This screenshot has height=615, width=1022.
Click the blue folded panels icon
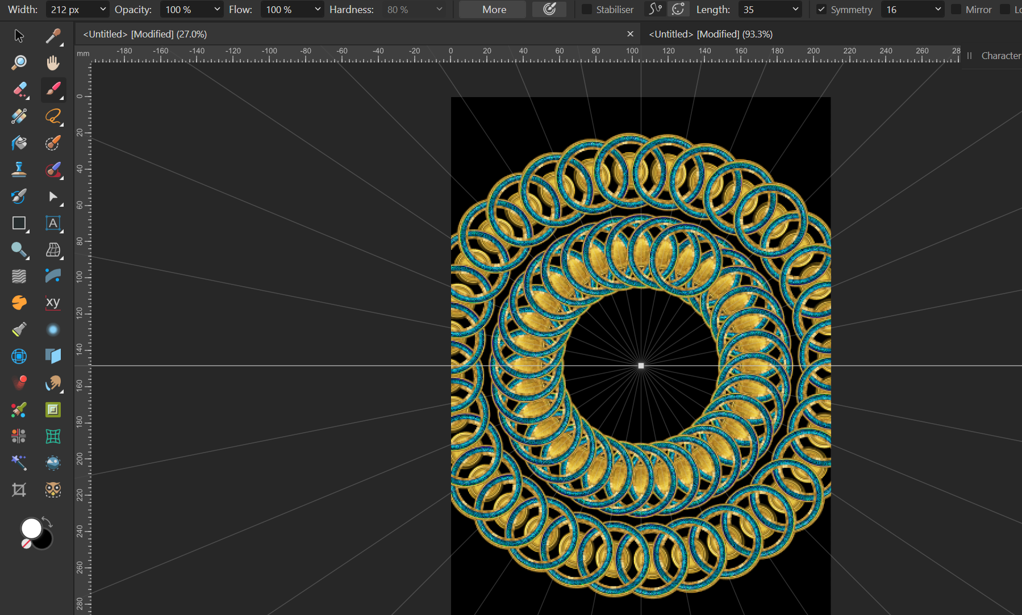click(x=53, y=356)
